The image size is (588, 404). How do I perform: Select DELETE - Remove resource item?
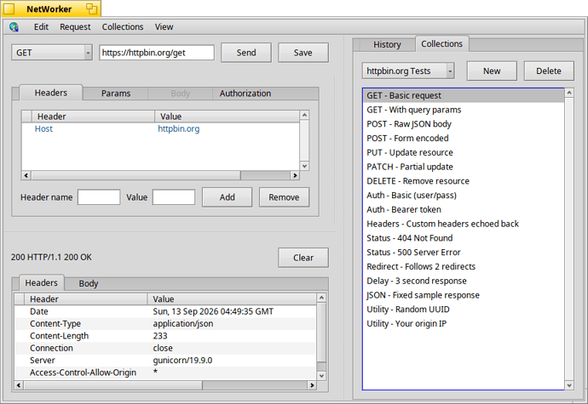tap(464, 181)
